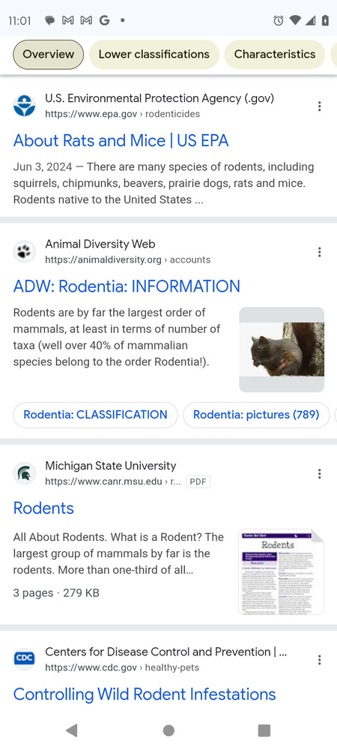Open the Michigan State University three-dot menu
Screen dimensions: 337x750
(319, 473)
